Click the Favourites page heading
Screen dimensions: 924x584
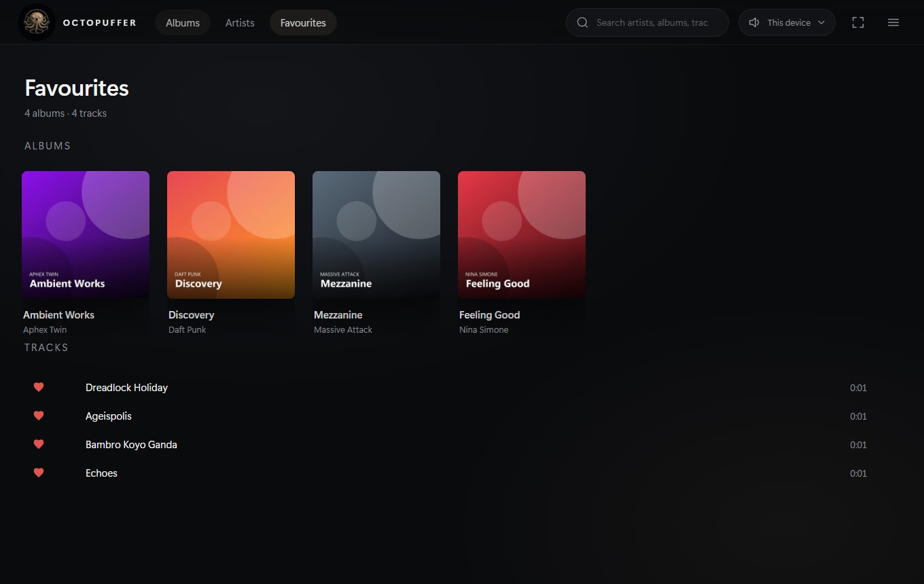[77, 88]
